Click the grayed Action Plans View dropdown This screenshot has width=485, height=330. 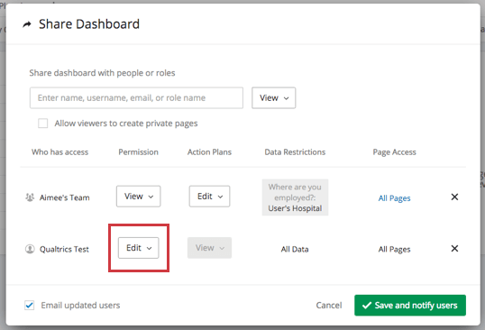pyautogui.click(x=209, y=248)
